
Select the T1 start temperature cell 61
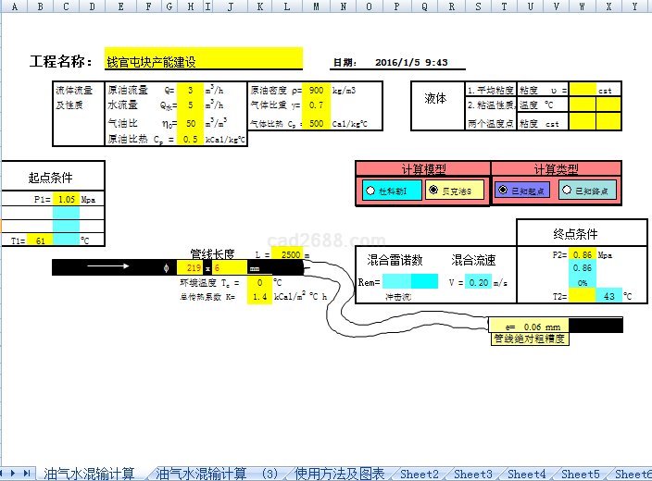pyautogui.click(x=40, y=240)
